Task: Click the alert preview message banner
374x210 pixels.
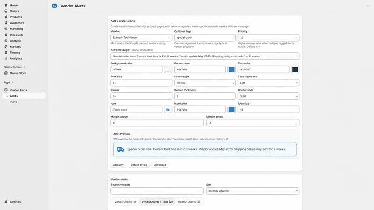Action: 205,149
